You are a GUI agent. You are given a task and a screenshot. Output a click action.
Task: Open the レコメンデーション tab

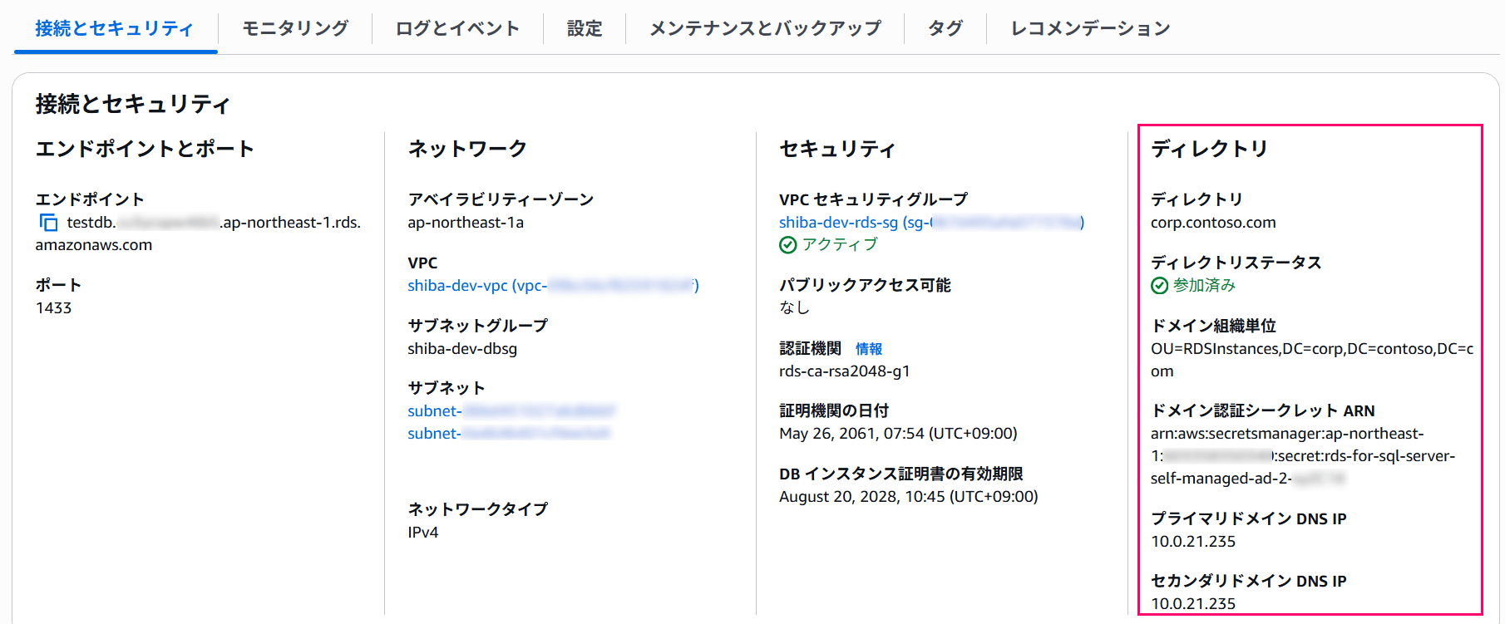pyautogui.click(x=1090, y=28)
